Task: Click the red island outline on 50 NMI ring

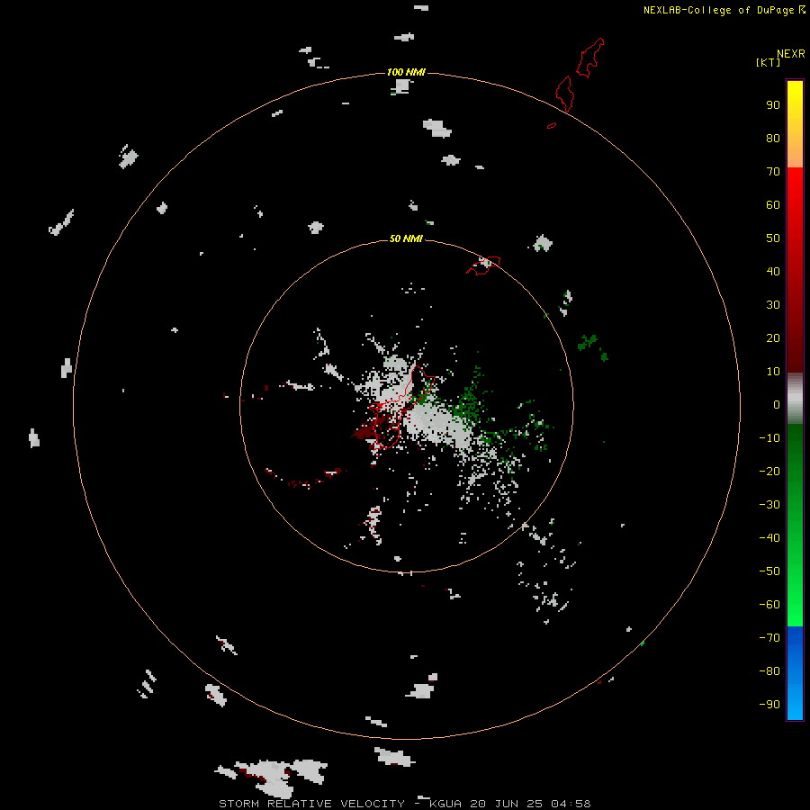Action: pos(483,265)
